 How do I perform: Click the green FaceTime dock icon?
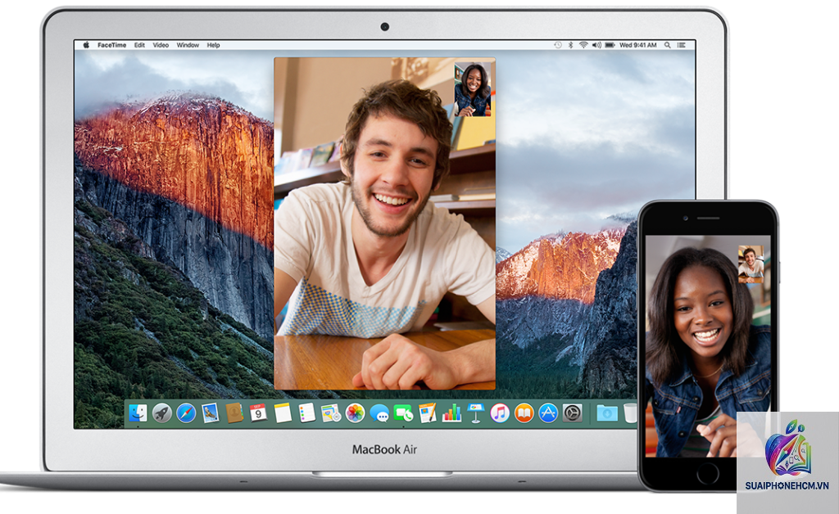[403, 413]
